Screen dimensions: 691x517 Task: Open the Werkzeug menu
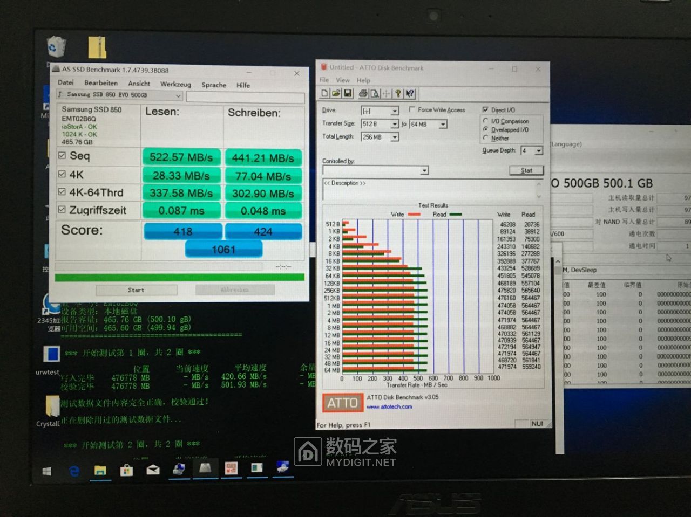click(175, 84)
